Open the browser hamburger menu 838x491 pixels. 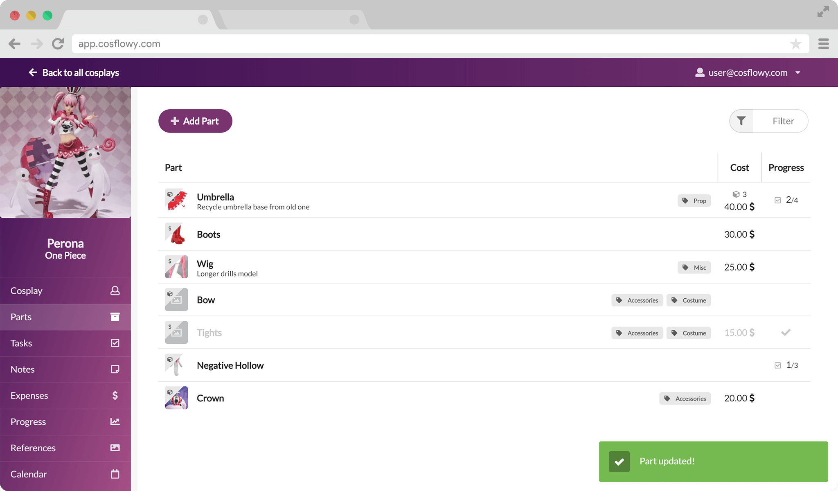[x=823, y=44]
